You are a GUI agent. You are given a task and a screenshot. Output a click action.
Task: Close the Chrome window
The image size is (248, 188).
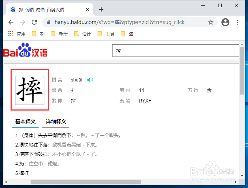coord(237,6)
